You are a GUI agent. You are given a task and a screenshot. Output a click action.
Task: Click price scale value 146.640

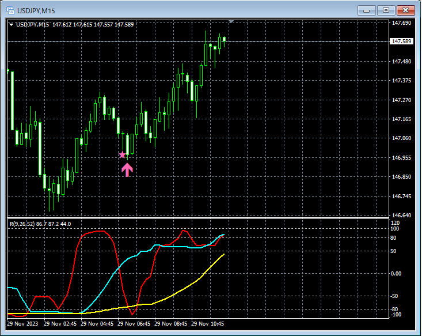[x=401, y=215]
